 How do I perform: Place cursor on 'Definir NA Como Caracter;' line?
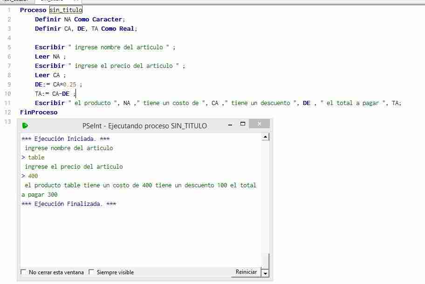tap(80, 20)
